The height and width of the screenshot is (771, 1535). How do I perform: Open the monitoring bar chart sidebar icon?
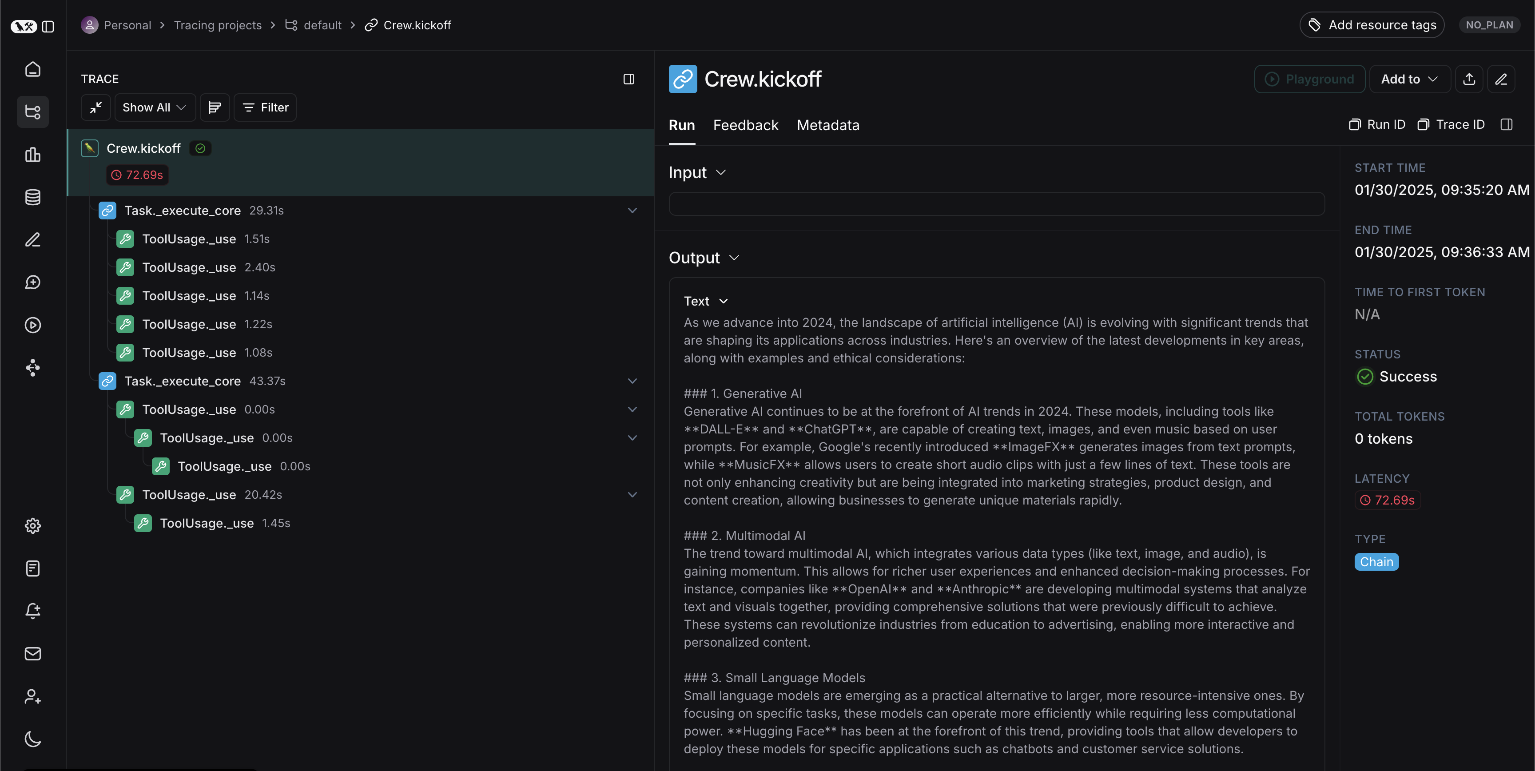click(x=33, y=155)
